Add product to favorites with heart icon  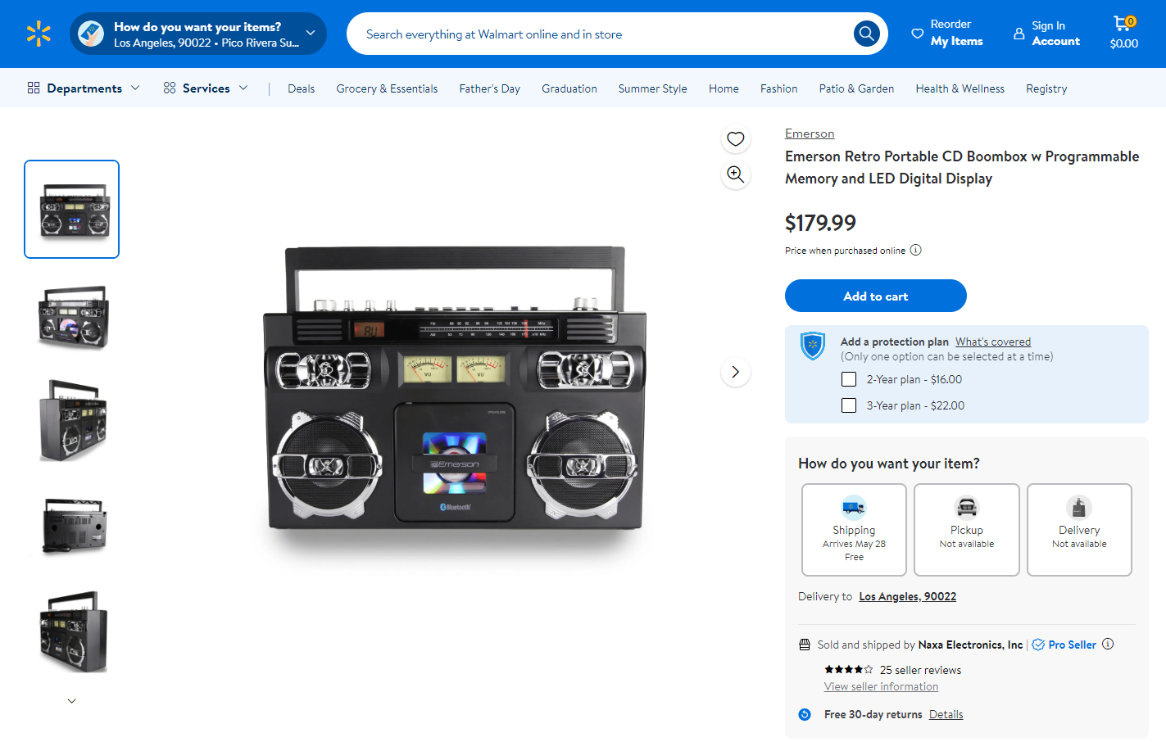point(736,139)
